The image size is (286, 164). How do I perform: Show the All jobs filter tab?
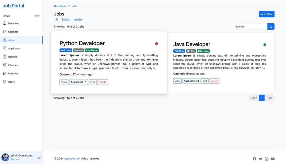tap(57, 19)
